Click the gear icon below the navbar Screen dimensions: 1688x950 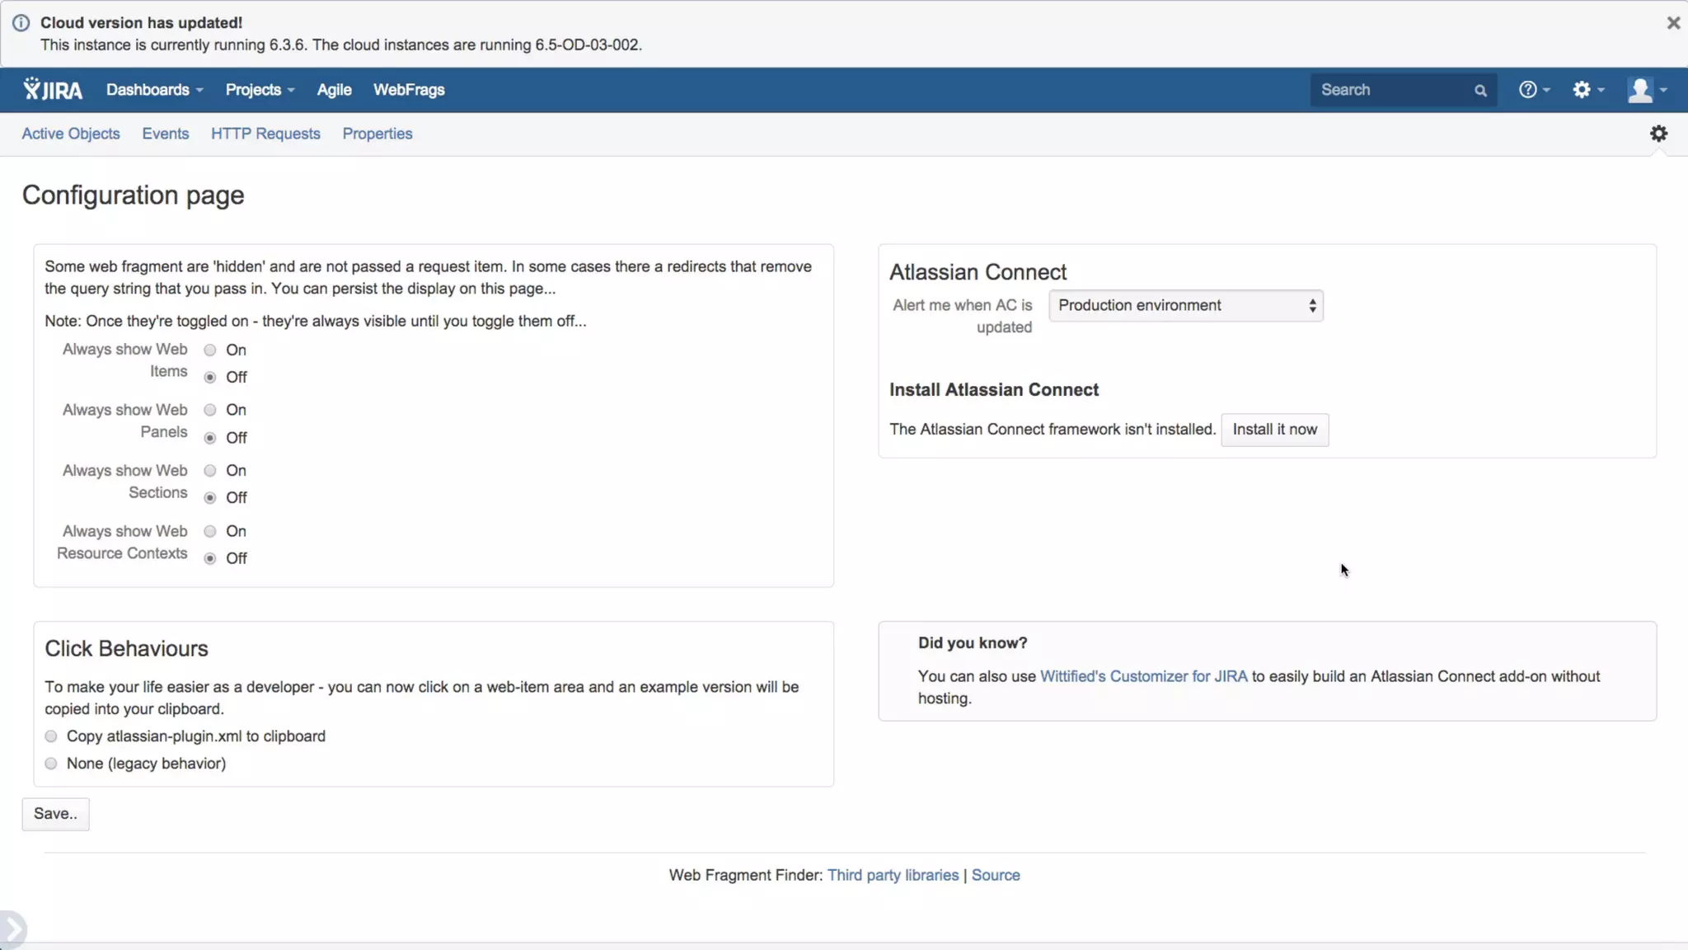tap(1658, 134)
